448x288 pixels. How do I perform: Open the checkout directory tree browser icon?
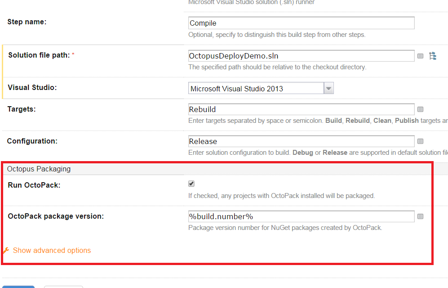(x=433, y=56)
